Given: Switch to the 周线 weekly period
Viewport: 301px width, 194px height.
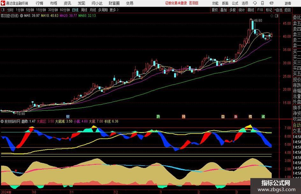Looking at the screenshot, I should [84, 10].
